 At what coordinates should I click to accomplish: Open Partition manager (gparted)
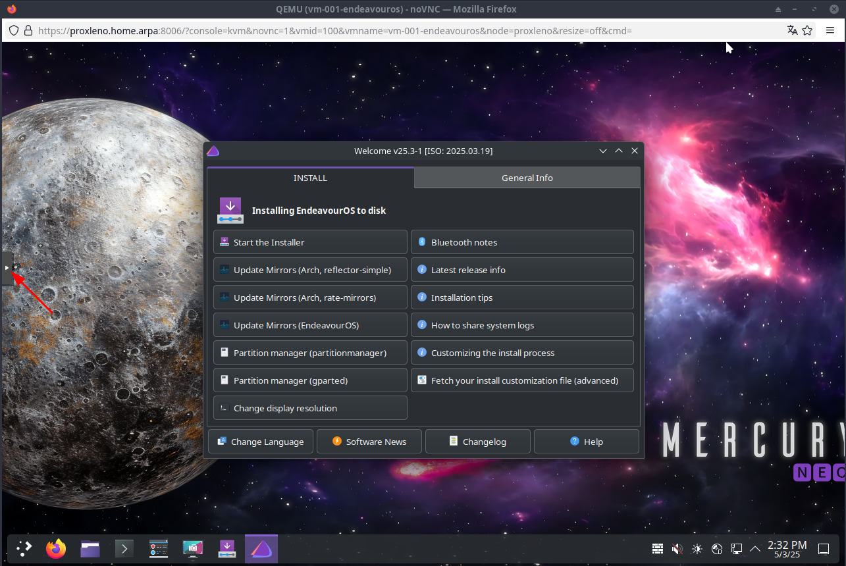310,380
